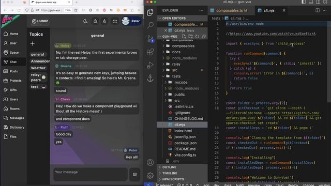Viewport: 331px width, 186px height.
Task: Expand the TIMELINE panel
Action: pyautogui.click(x=182, y=173)
